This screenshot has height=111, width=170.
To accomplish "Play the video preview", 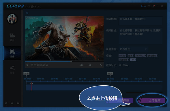I will 27,65.
